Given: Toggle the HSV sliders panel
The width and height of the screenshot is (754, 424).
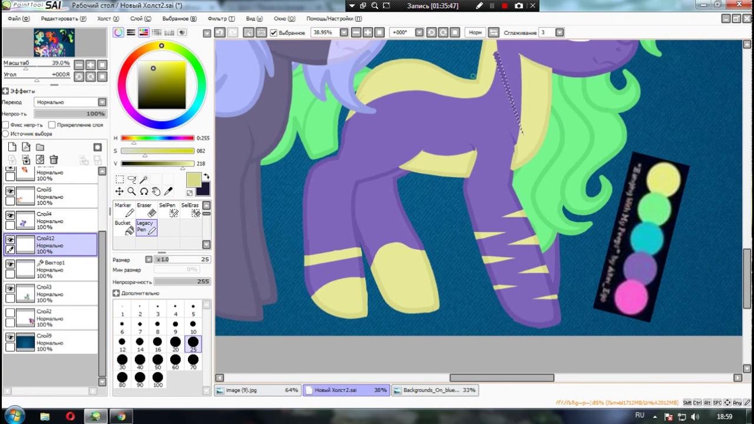Looking at the screenshot, I should 143,32.
